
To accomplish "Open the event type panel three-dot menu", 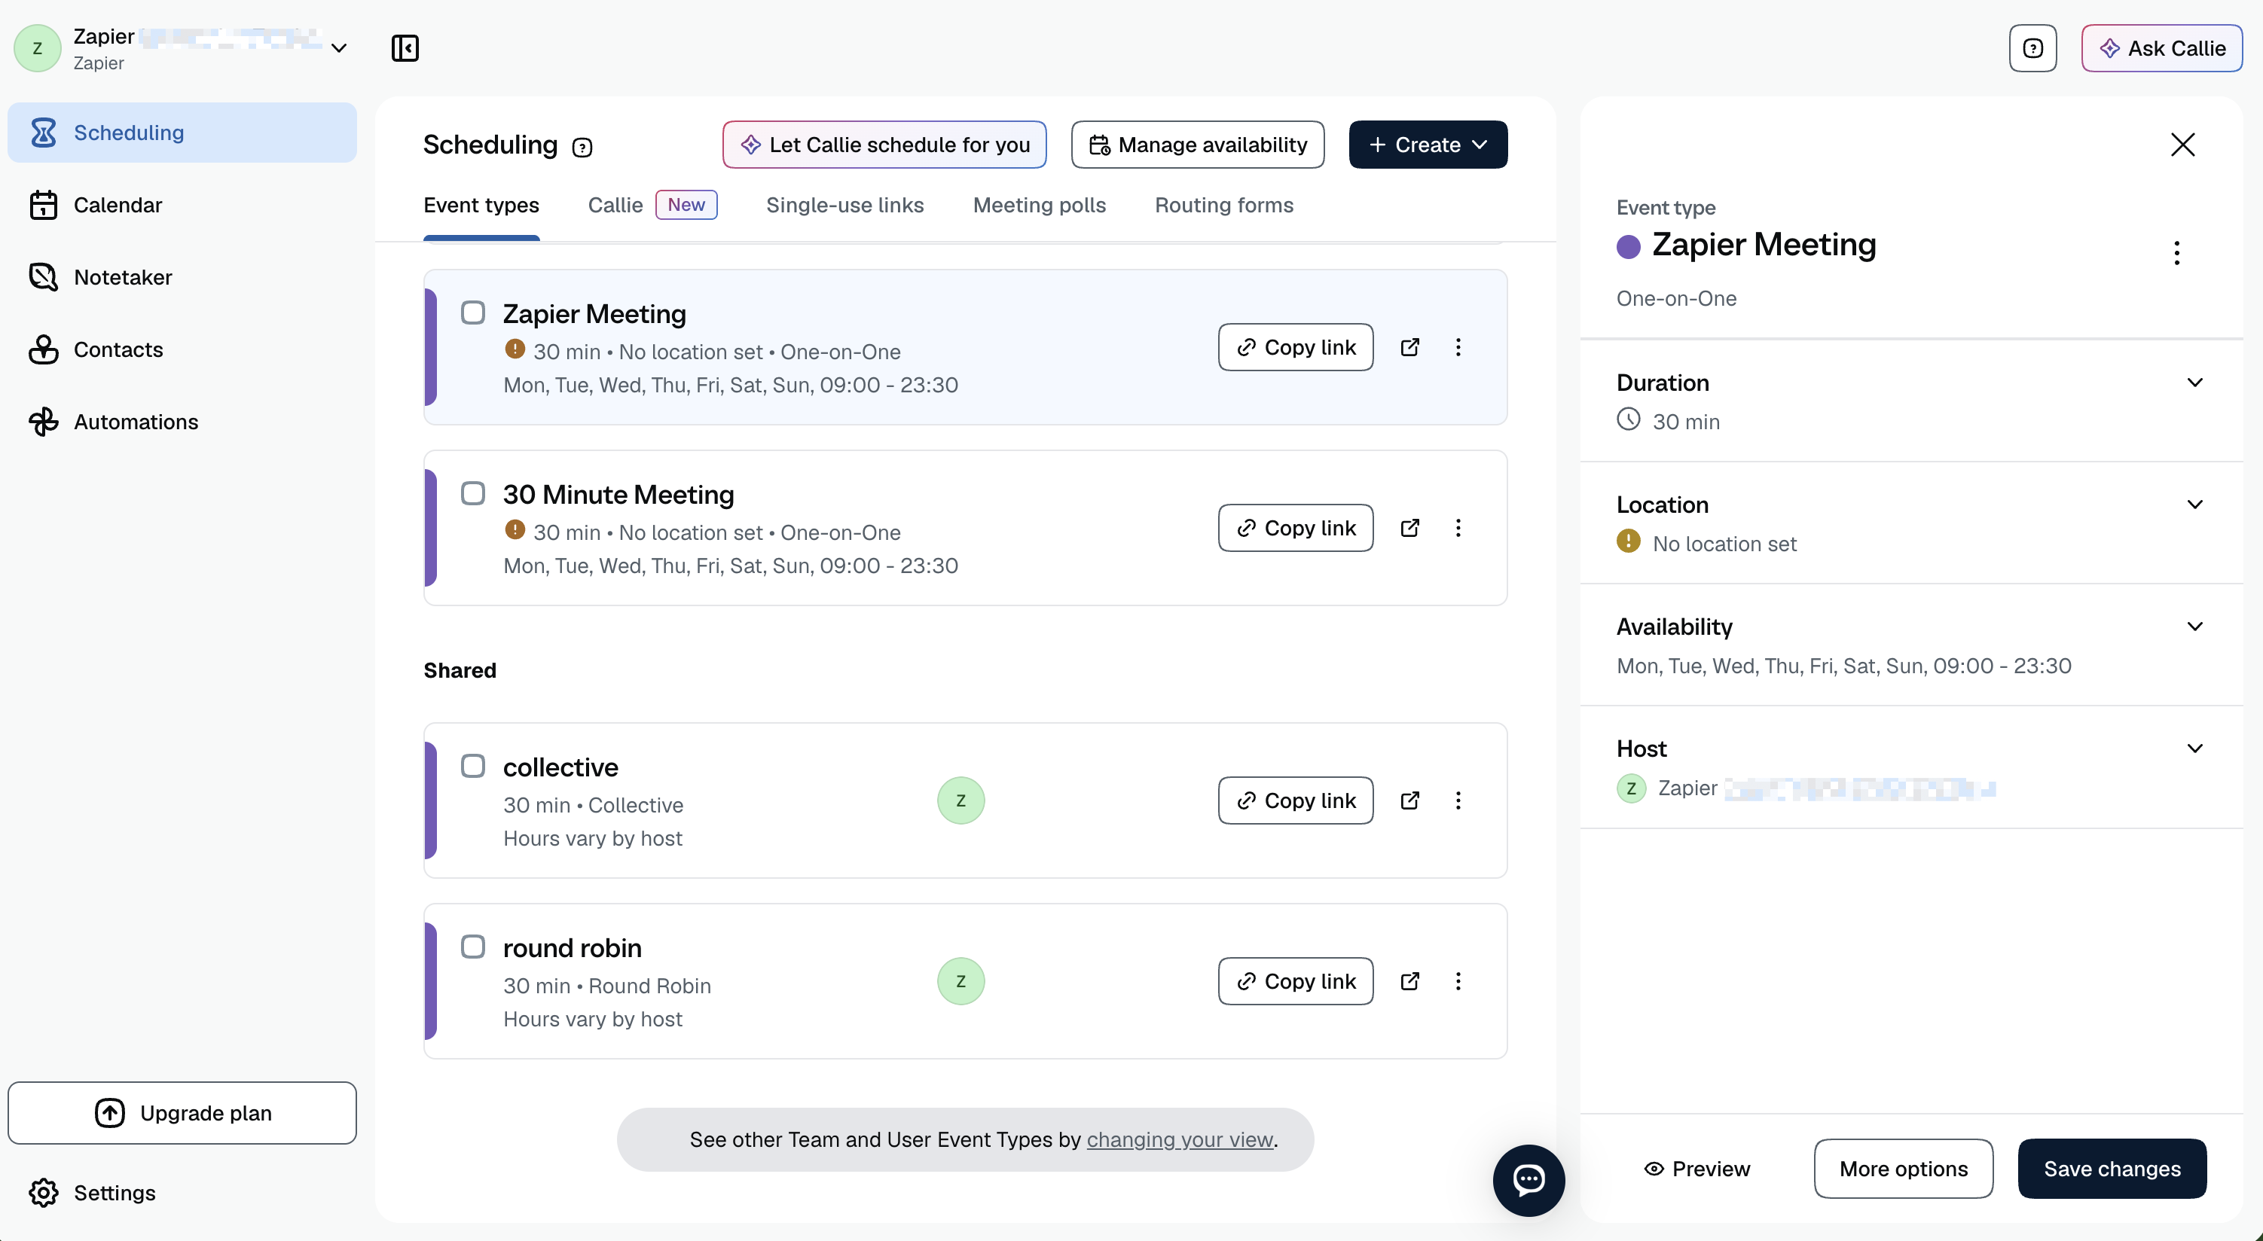I will (x=2176, y=253).
